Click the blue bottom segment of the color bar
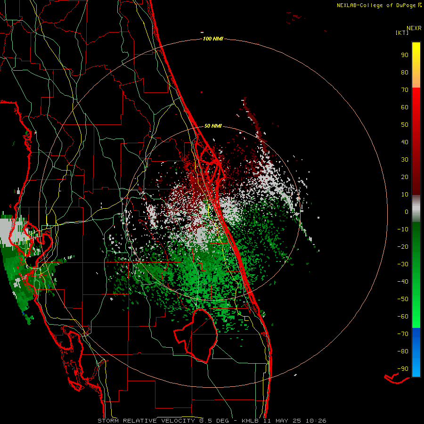This screenshot has width=424, height=424. coord(416,352)
